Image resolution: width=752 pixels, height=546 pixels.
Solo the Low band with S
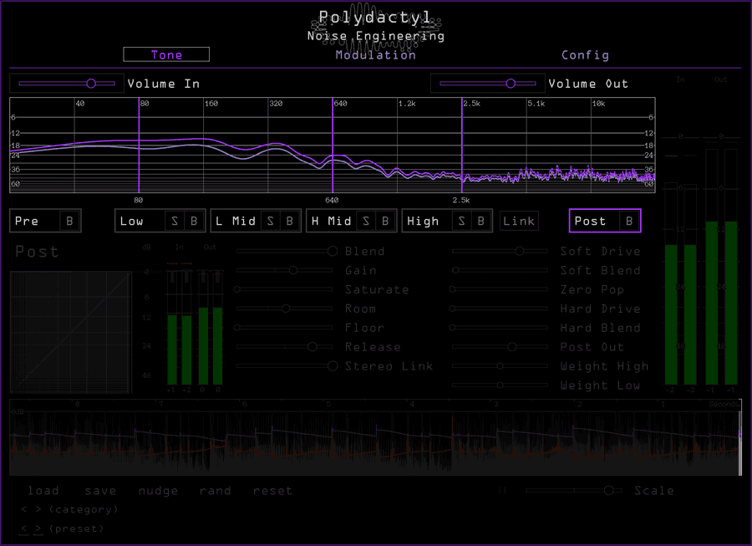pos(175,222)
